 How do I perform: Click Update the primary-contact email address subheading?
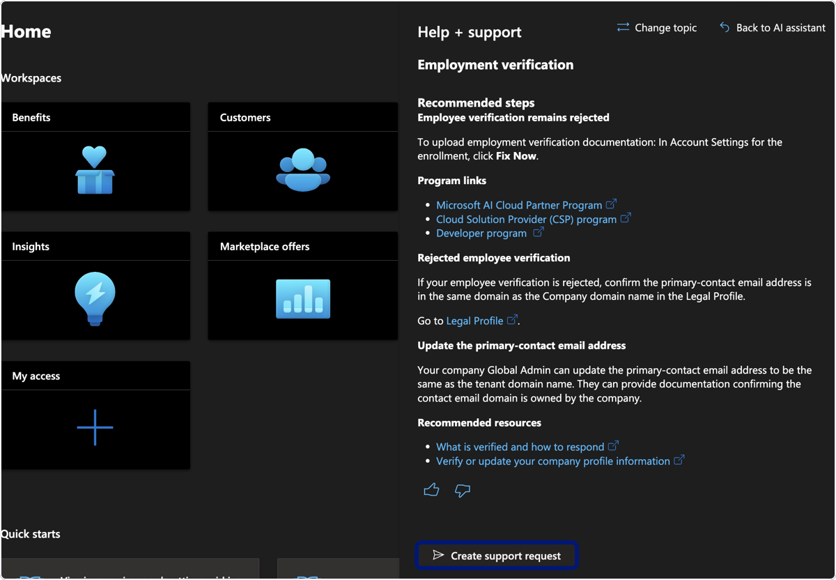point(522,345)
